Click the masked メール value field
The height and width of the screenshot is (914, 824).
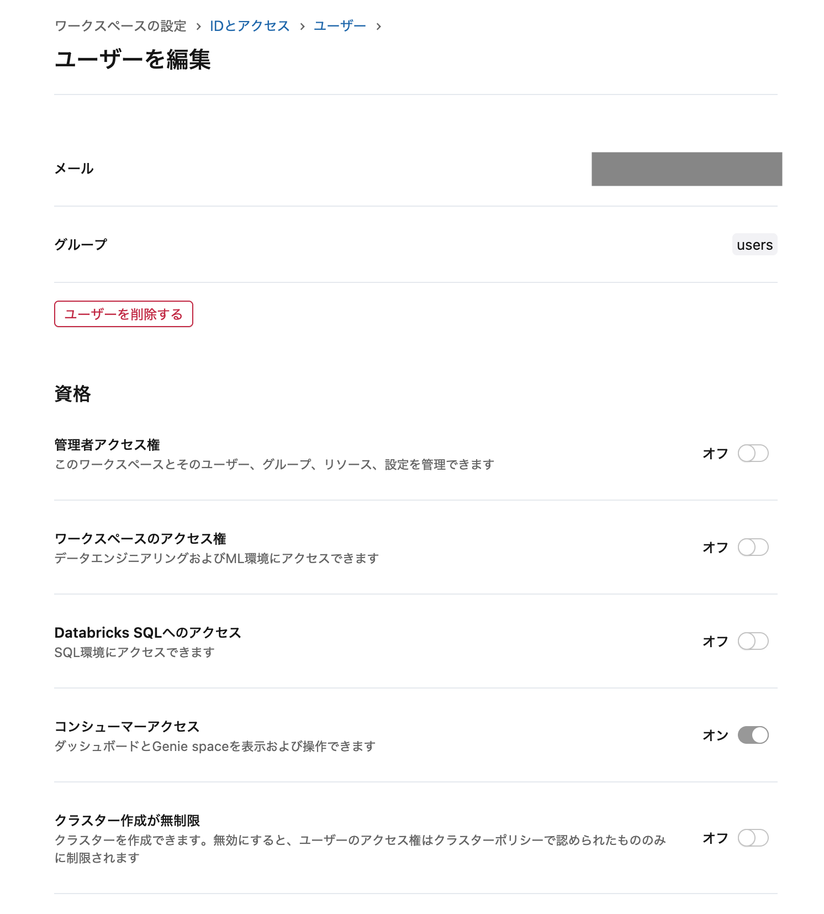point(686,169)
